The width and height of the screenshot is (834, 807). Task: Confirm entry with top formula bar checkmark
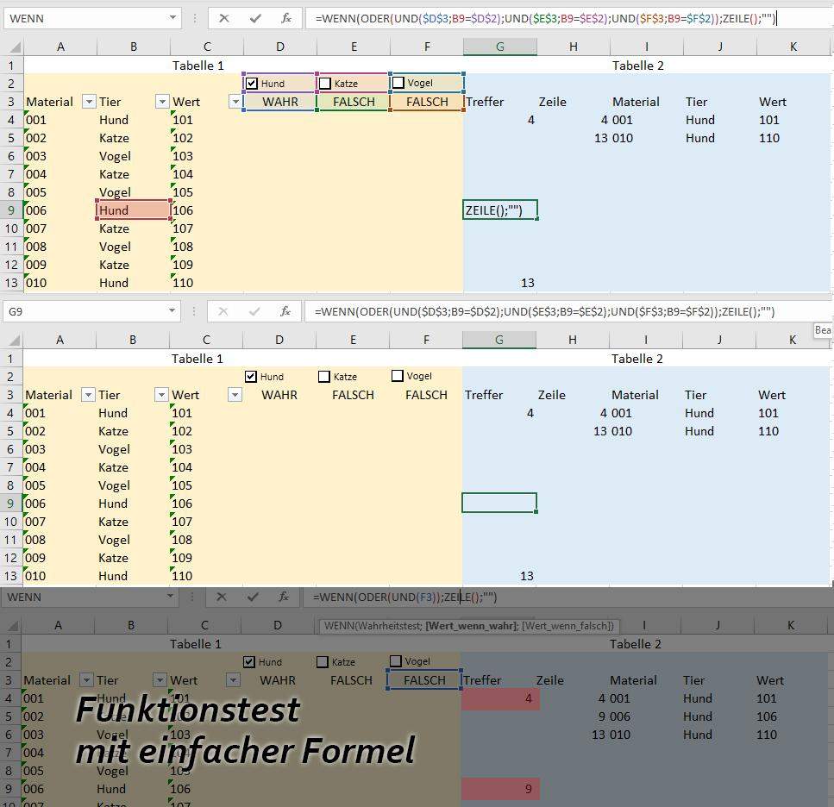click(254, 18)
